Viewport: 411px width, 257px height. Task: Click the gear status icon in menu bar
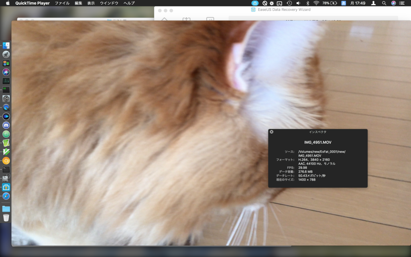[x=272, y=3]
